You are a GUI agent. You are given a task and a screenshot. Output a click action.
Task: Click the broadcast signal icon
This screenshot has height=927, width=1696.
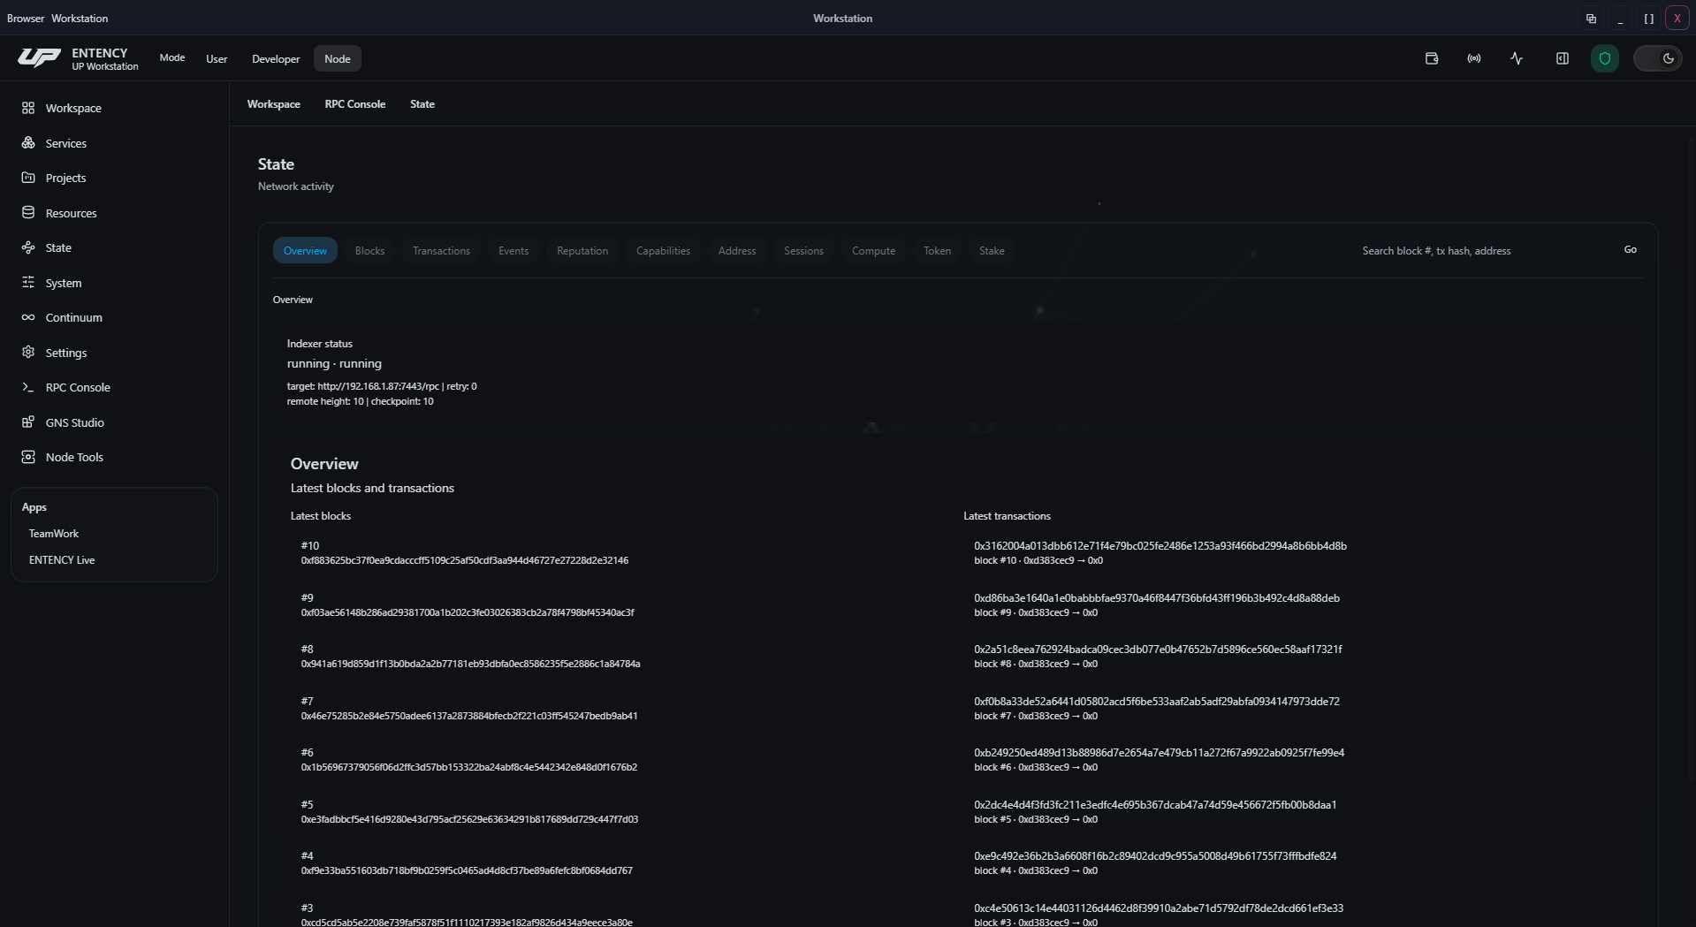click(1474, 58)
